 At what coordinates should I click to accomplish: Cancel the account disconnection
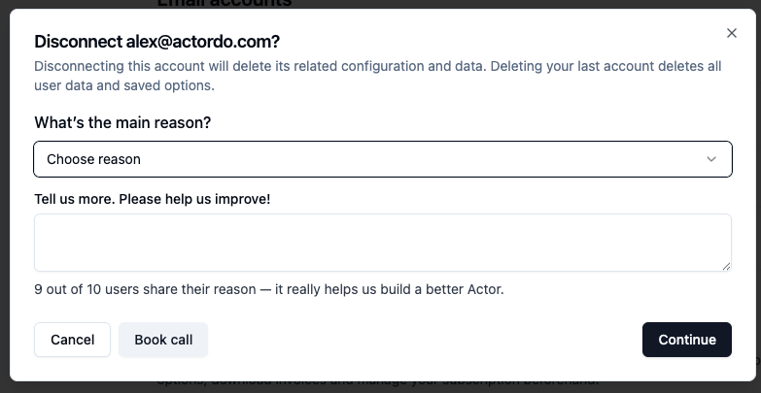72,340
